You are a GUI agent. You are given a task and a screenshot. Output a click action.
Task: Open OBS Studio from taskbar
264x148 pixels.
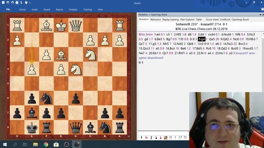coord(66,144)
